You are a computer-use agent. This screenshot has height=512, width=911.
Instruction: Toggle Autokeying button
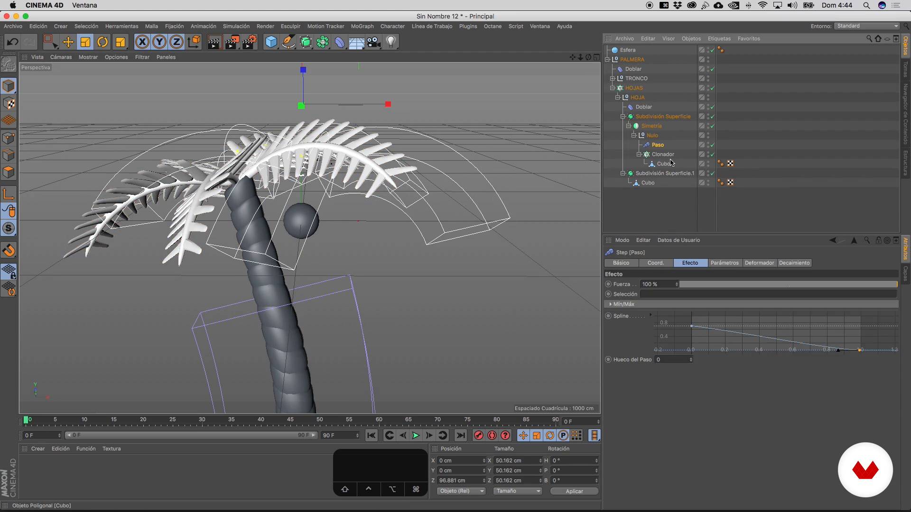coord(492,435)
